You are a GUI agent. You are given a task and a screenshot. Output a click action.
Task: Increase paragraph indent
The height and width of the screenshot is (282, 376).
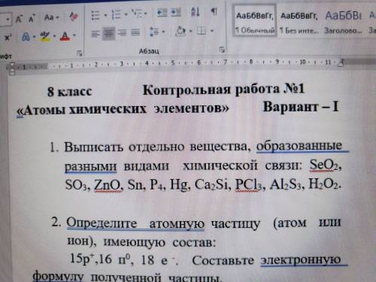[x=175, y=12]
